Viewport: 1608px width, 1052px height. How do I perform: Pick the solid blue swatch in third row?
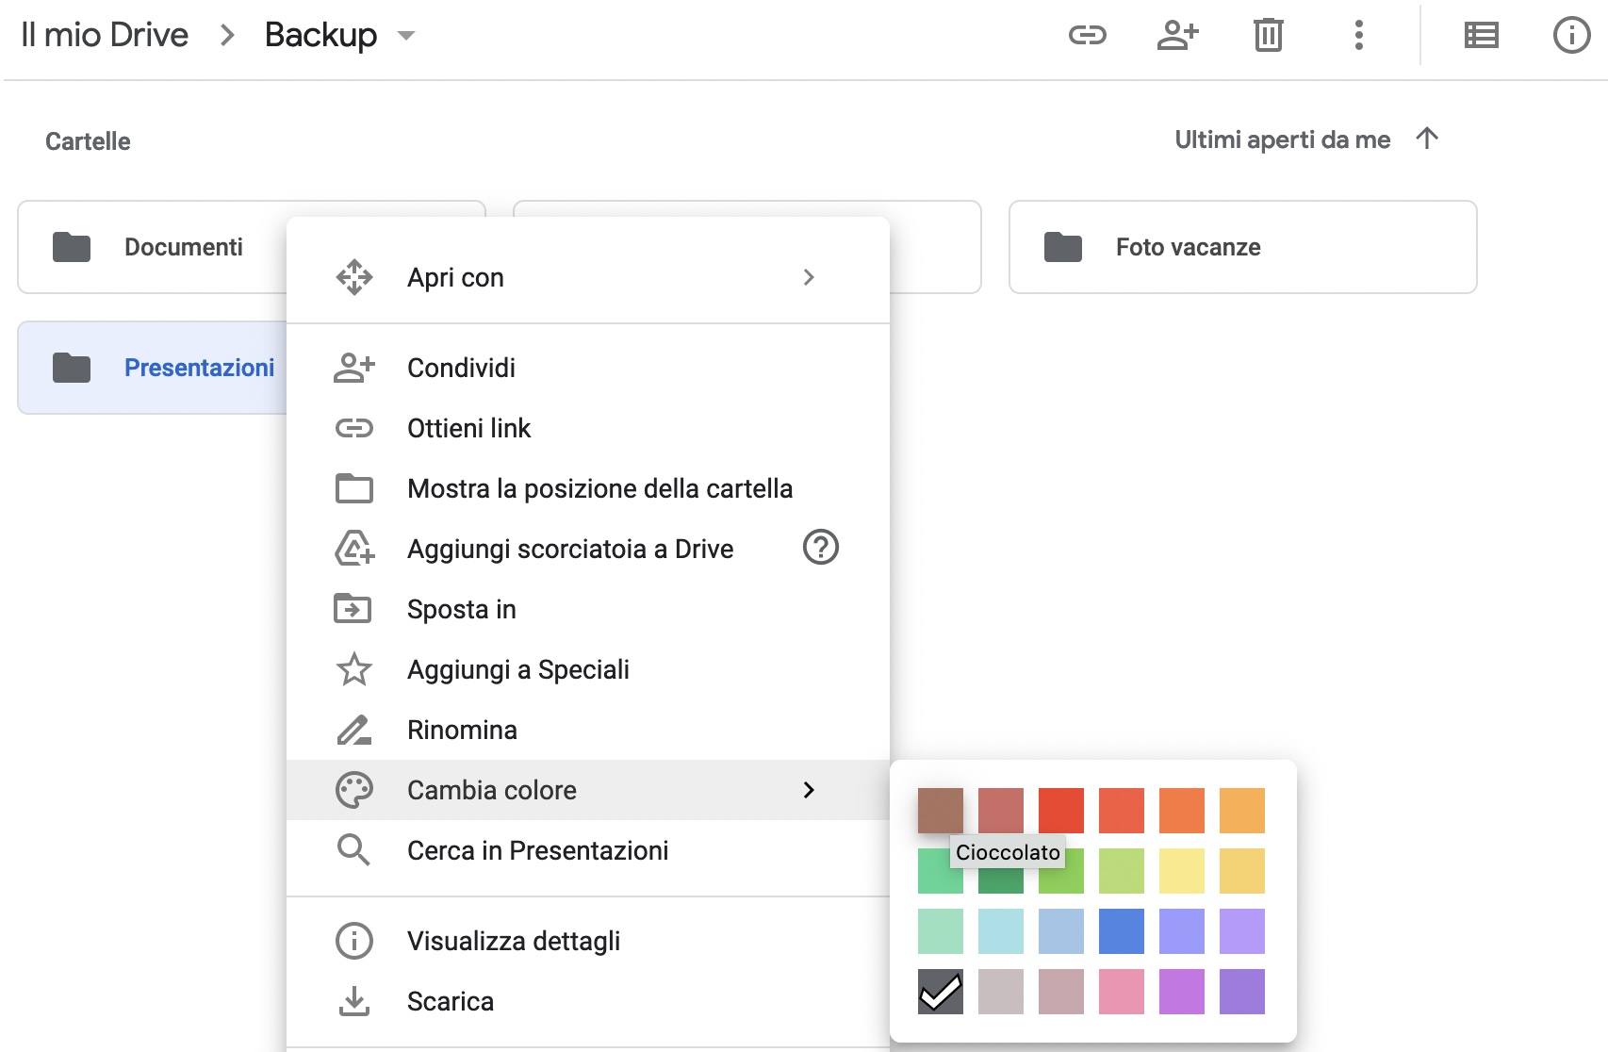pos(1122,931)
